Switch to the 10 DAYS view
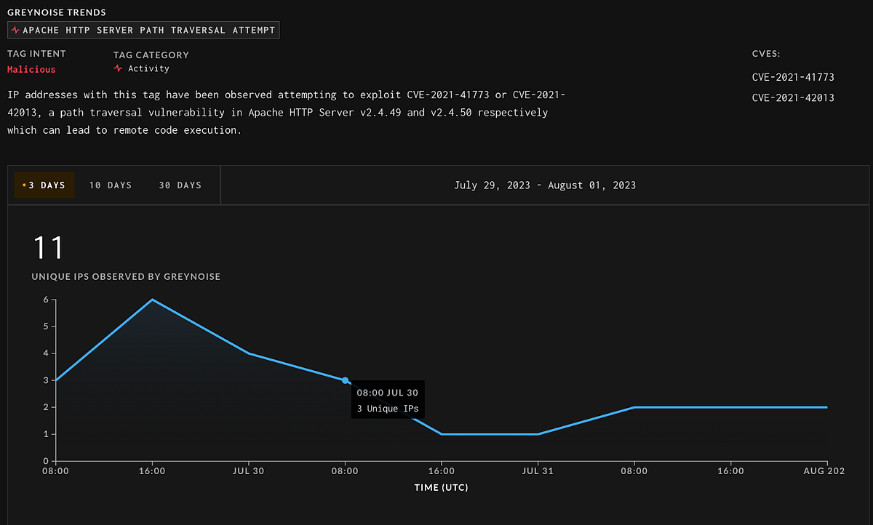This screenshot has height=525, width=873. (111, 185)
